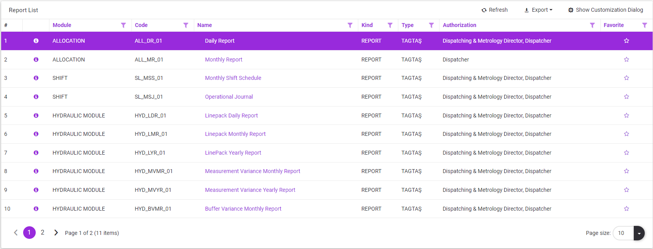Click info icon for Linepack Daily Report
This screenshot has height=249, width=653.
pos(36,115)
